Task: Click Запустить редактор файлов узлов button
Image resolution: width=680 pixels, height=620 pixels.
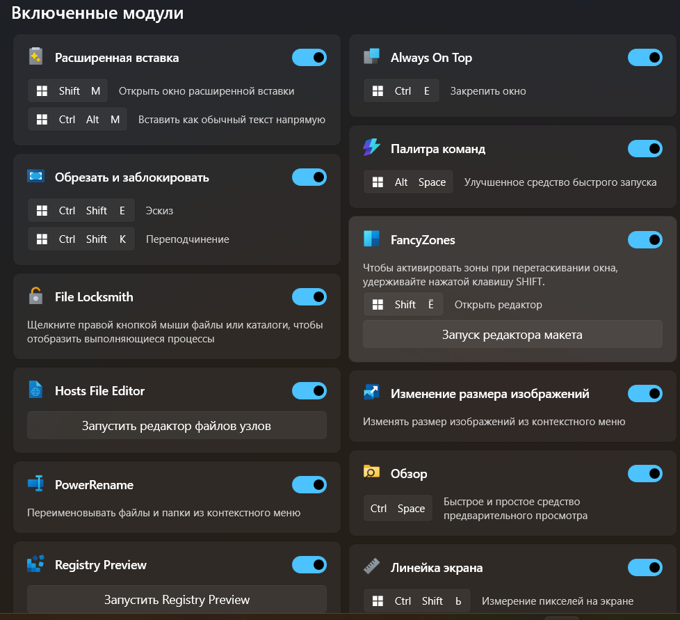Action: pyautogui.click(x=177, y=426)
